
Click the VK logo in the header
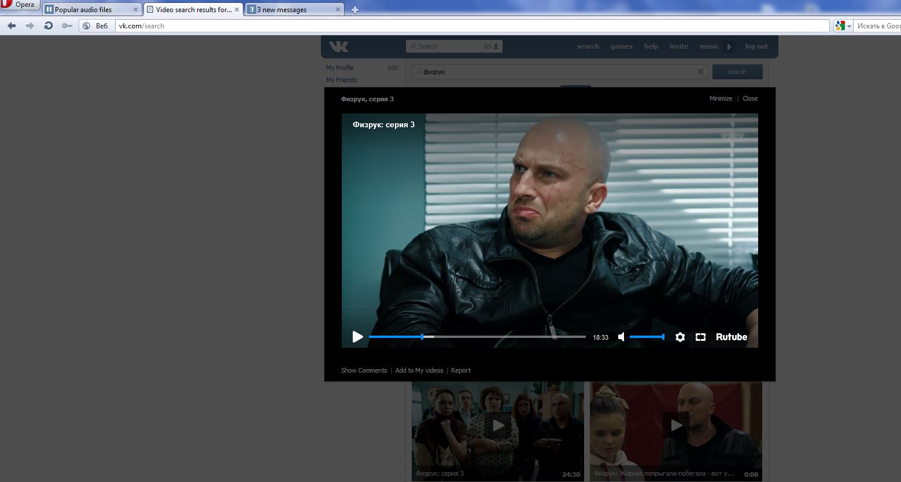coord(338,46)
